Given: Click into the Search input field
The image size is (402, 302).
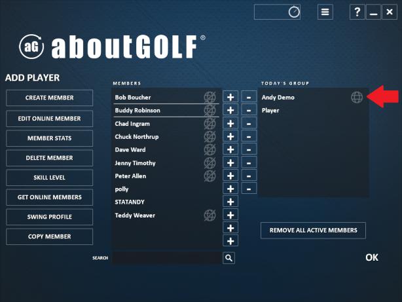Looking at the screenshot, I should tap(167, 258).
